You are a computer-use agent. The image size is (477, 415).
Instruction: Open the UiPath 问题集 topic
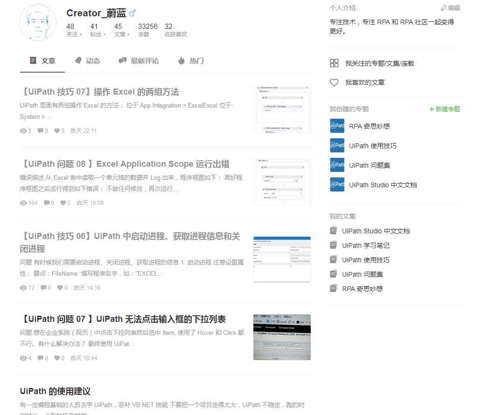[x=369, y=165]
